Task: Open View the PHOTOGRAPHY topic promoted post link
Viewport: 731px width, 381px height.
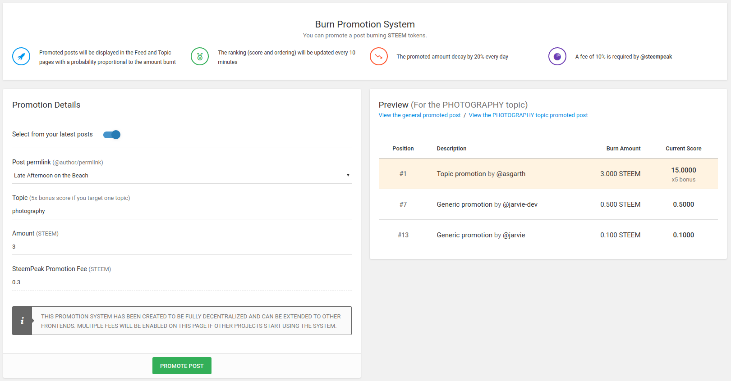Action: pyautogui.click(x=528, y=115)
